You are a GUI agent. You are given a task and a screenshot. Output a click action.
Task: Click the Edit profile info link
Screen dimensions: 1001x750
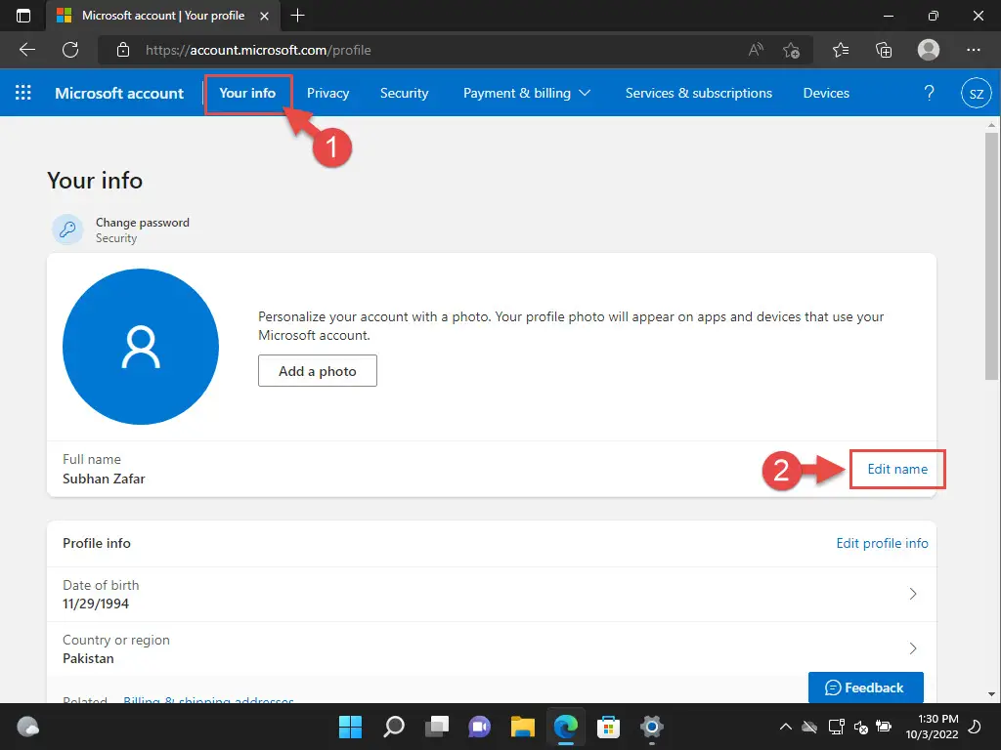883,543
